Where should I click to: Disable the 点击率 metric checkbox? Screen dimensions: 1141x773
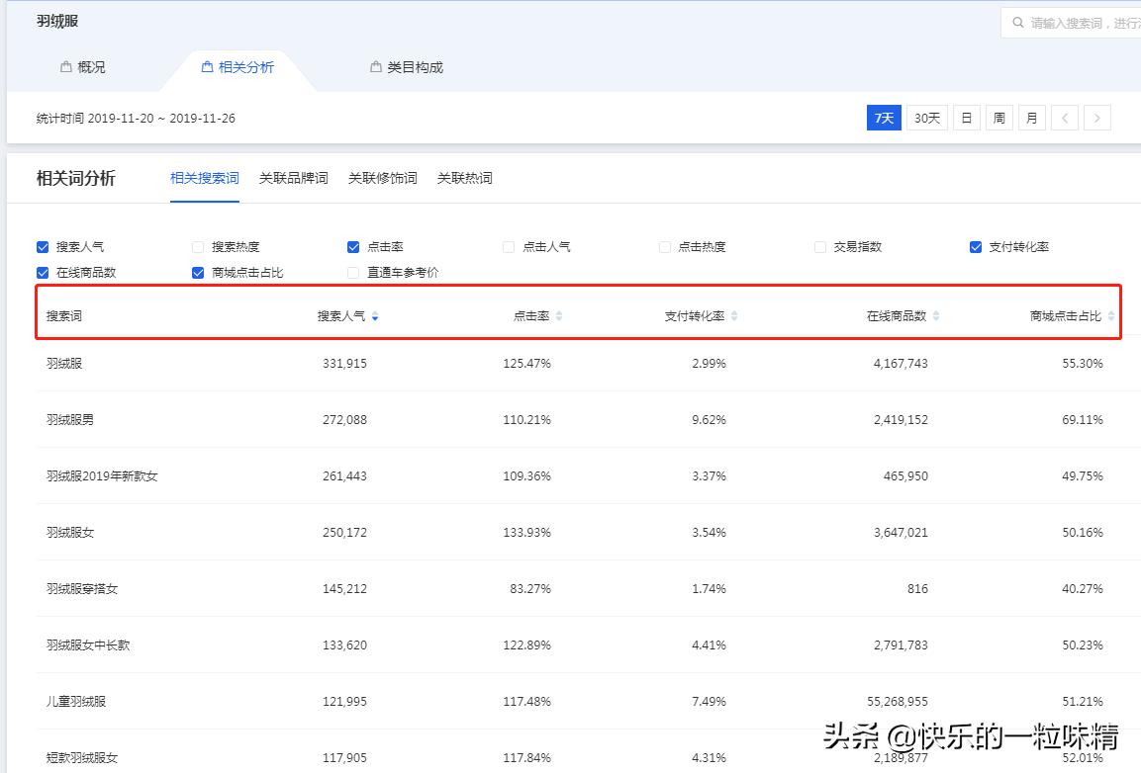point(352,246)
